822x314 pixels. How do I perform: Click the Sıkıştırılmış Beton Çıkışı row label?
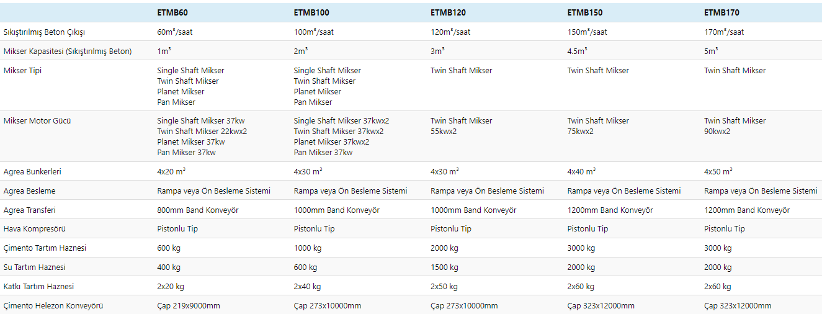click(x=44, y=32)
